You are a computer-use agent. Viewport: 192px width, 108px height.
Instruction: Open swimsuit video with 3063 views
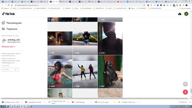tap(60, 72)
